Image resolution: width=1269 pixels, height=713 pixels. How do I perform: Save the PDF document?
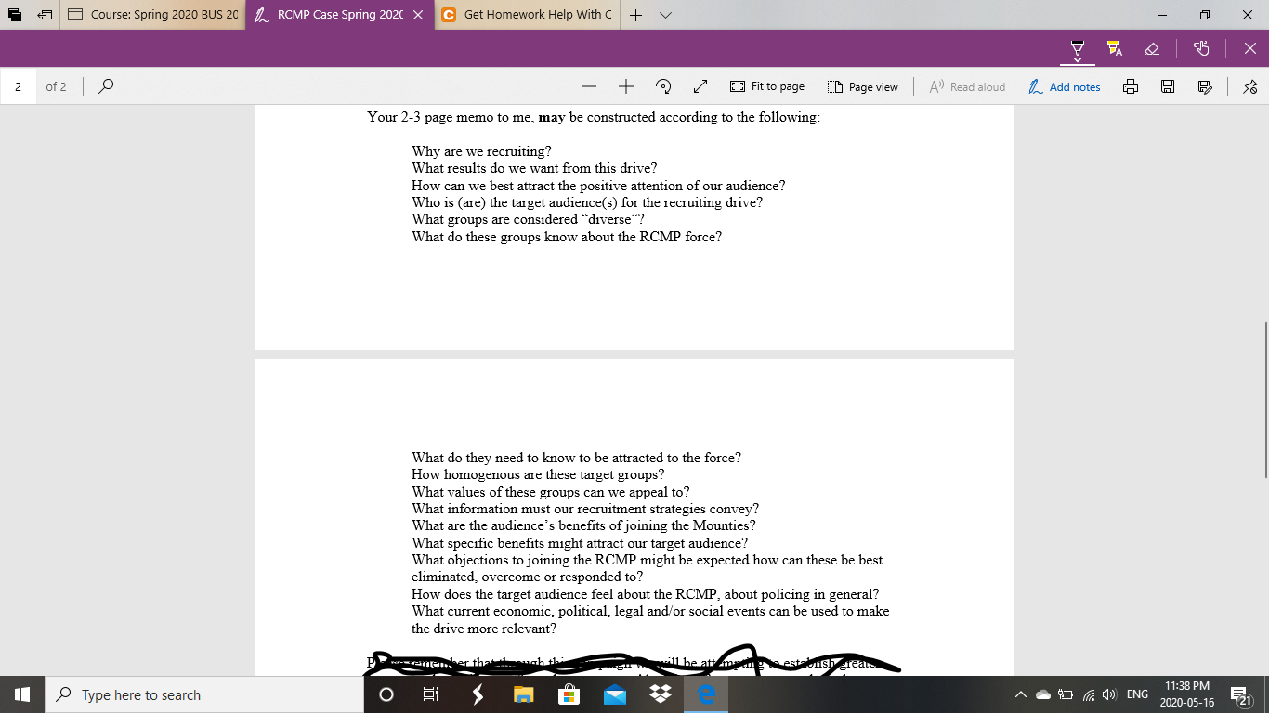tap(1168, 86)
